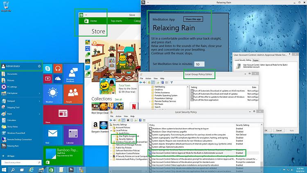307x173 pixels.
Task: Expand the Notepad jump list arrow
Action: click(39, 101)
